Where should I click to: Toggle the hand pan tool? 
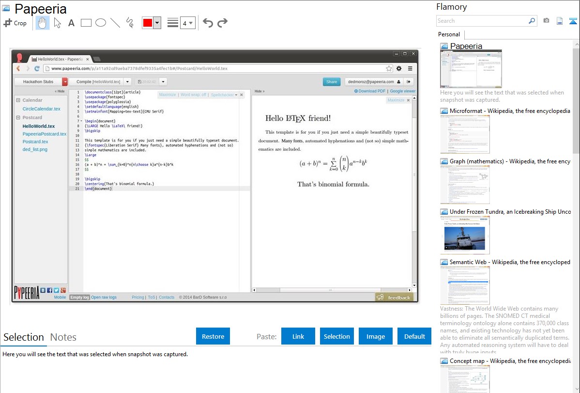43,23
